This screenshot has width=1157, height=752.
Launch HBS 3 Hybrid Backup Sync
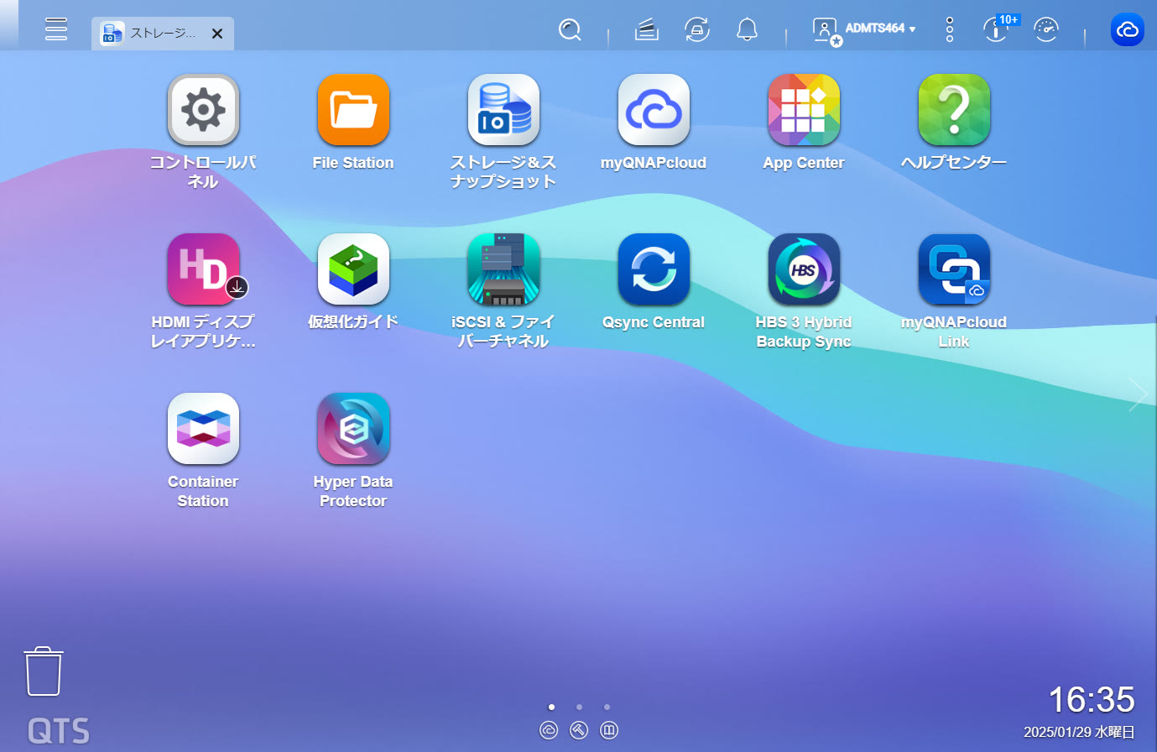804,269
